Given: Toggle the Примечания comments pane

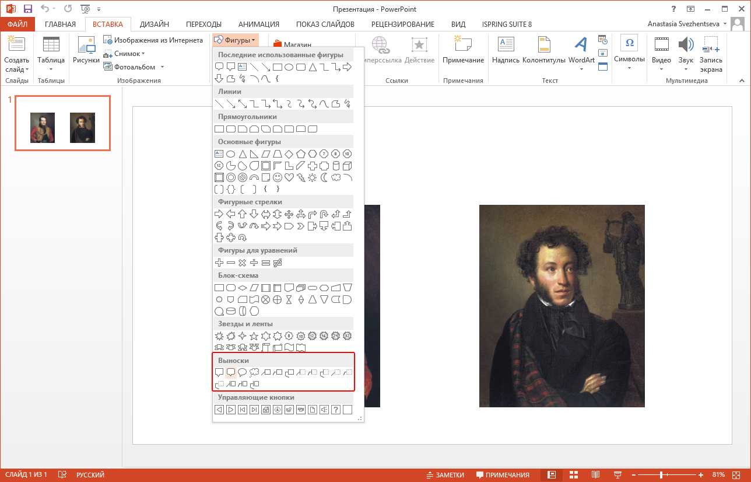Looking at the screenshot, I should [x=503, y=474].
